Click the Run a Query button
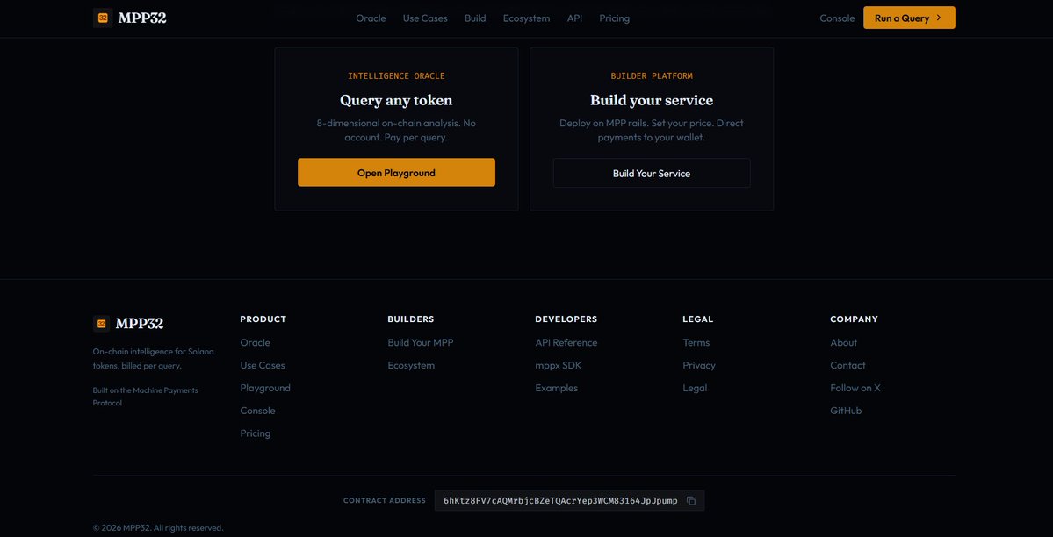The width and height of the screenshot is (1053, 537). tap(909, 18)
